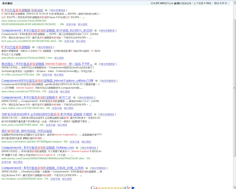236x189 pixels.
Task: Click the green URL starting with www.eyny.com/redirect.php
Action: (x=32, y=142)
